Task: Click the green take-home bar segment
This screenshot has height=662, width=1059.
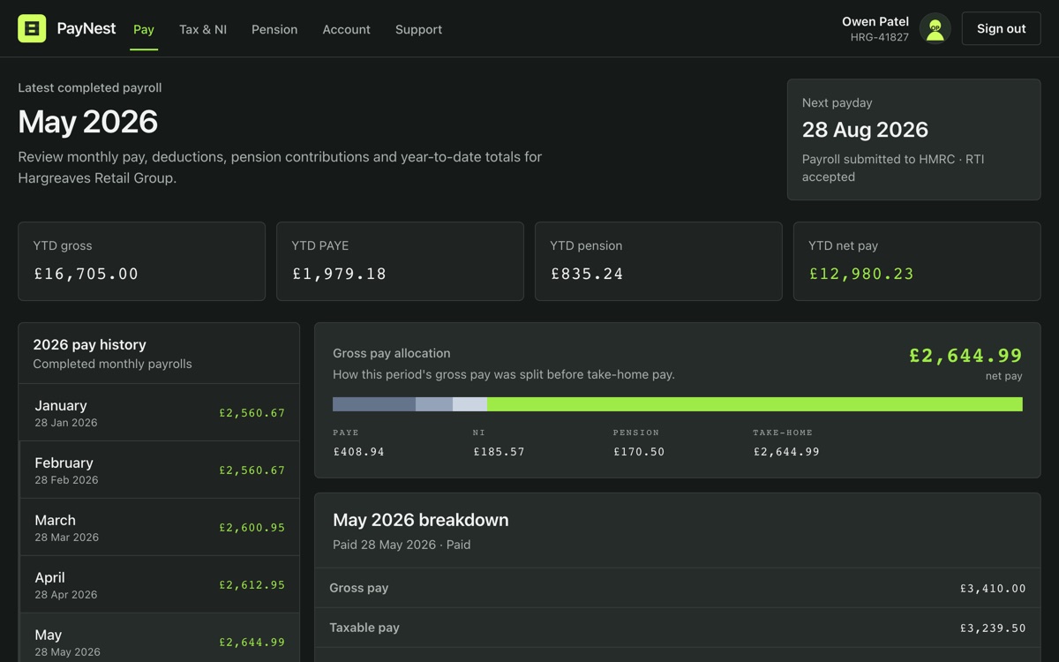Action: 755,404
